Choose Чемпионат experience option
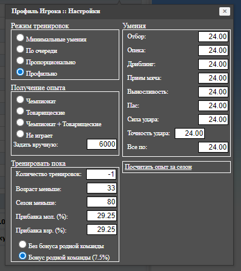Image resolution: width=241 pixels, height=271 pixels. pyautogui.click(x=20, y=99)
